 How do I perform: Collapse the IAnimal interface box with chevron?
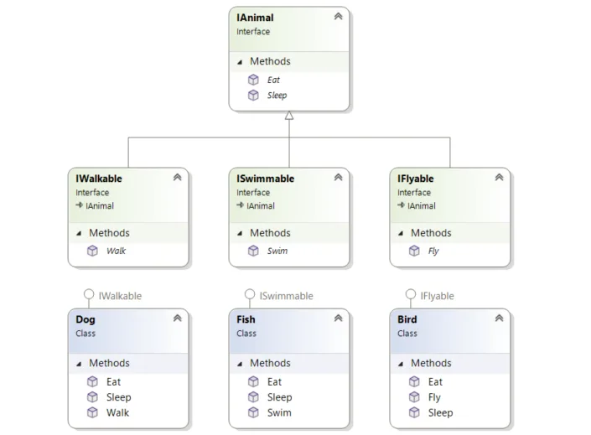click(338, 16)
